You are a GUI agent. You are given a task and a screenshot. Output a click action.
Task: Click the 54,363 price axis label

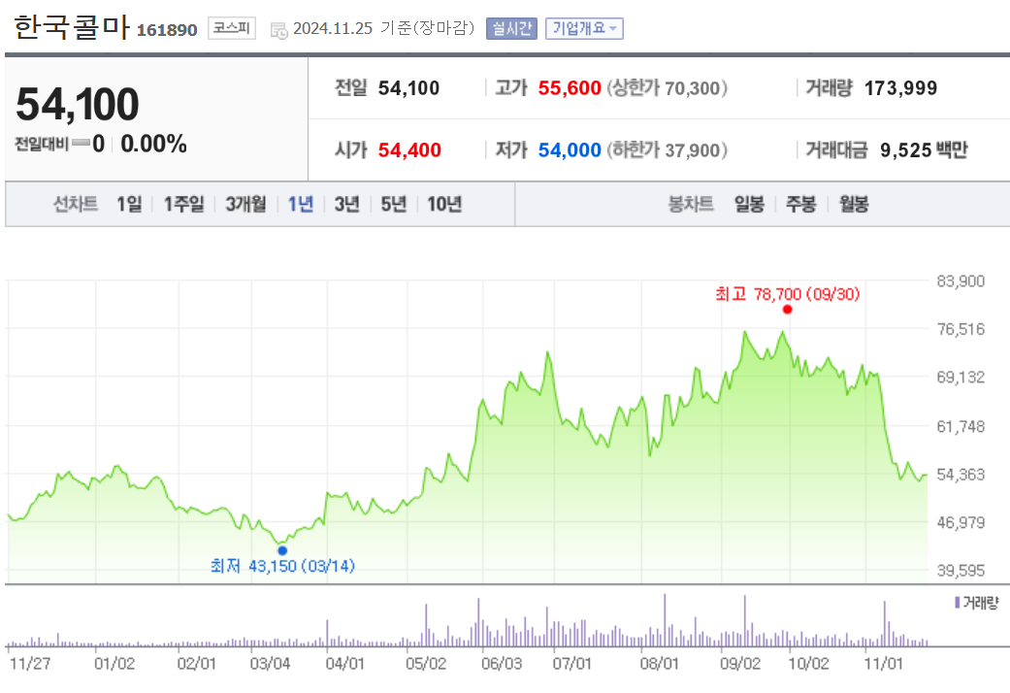click(x=961, y=475)
